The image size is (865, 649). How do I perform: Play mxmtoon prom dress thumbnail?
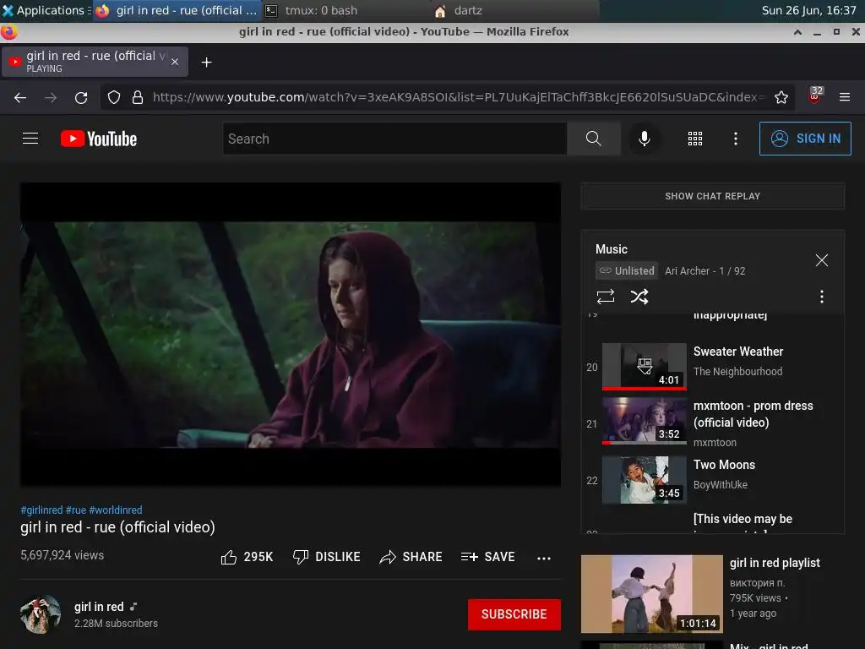pyautogui.click(x=644, y=421)
